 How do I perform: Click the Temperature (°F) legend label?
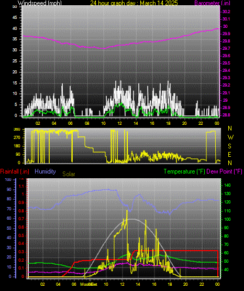tap(184, 171)
